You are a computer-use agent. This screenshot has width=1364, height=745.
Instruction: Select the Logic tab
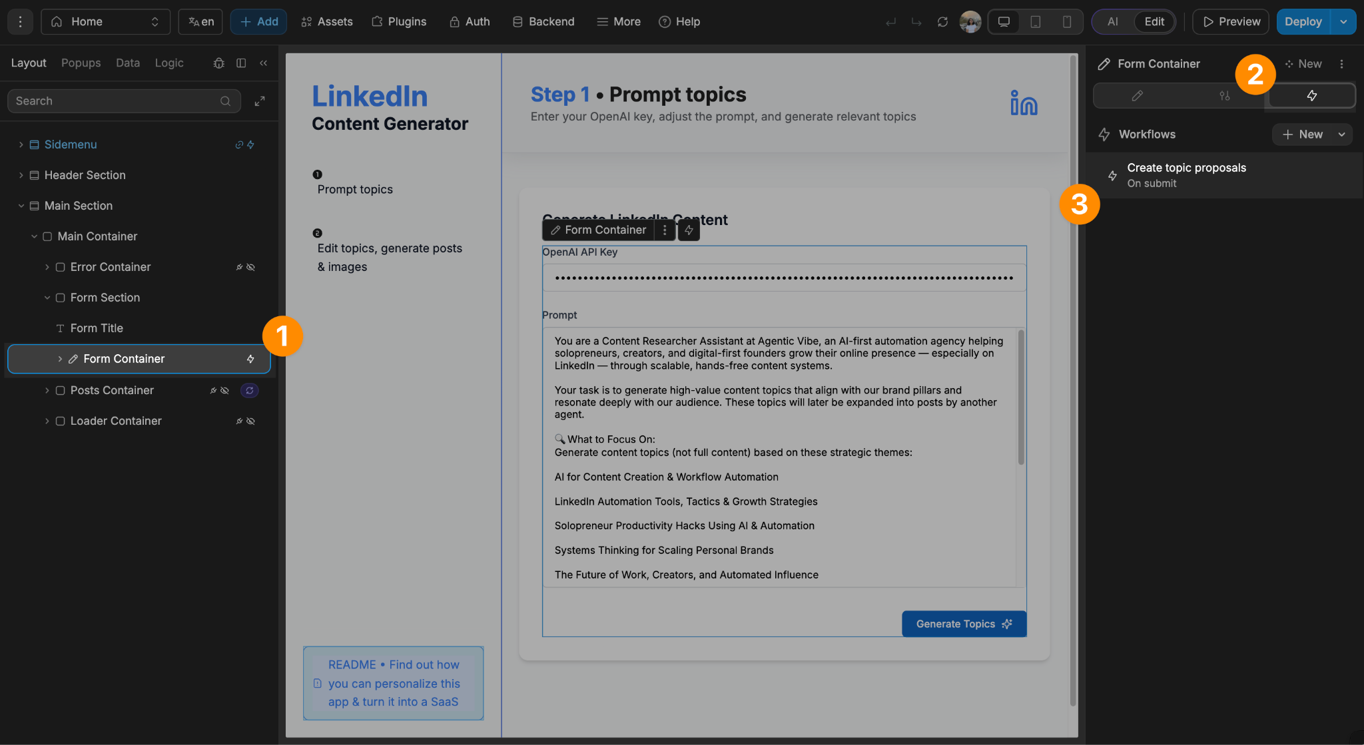[169, 63]
